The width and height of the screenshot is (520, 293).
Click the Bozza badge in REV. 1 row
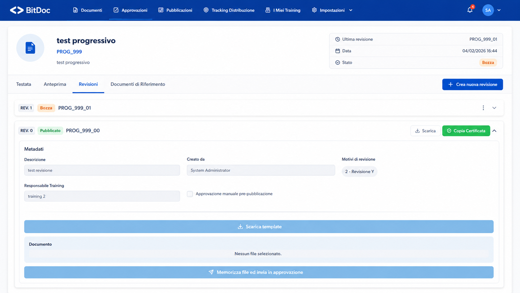tap(46, 108)
